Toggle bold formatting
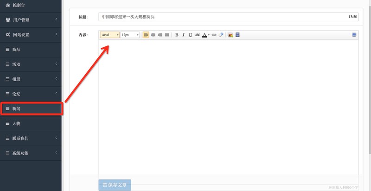This screenshot has width=371, height=191. point(177,35)
